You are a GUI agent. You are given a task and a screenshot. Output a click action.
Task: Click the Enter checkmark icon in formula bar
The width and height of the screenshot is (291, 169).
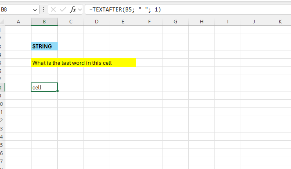63,9
